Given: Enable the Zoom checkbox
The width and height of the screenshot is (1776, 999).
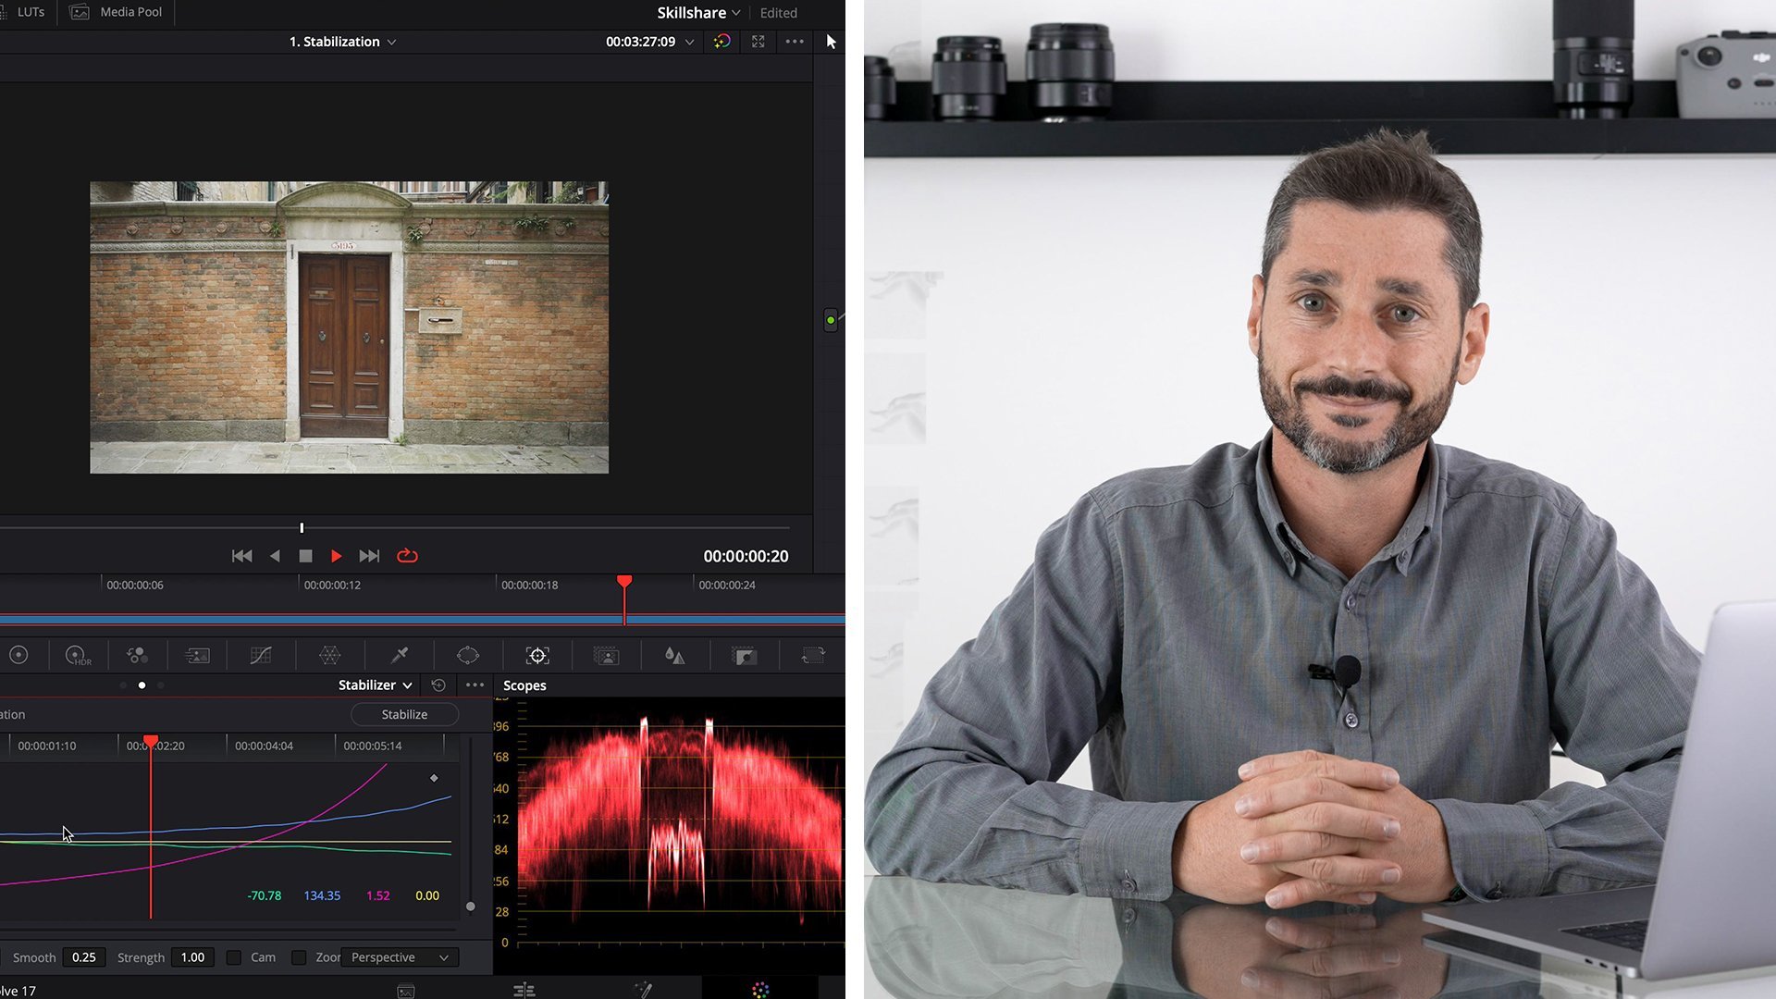Looking at the screenshot, I should [299, 957].
